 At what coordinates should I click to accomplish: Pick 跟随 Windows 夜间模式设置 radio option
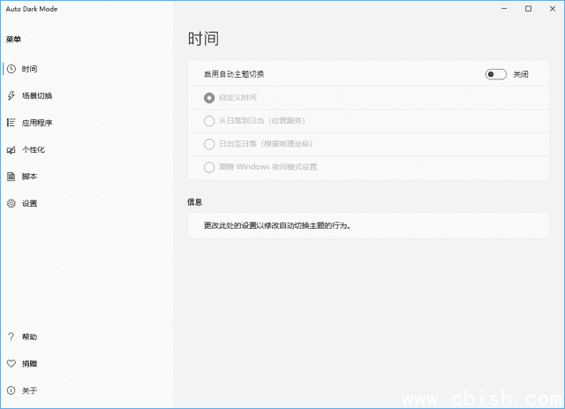(x=209, y=167)
